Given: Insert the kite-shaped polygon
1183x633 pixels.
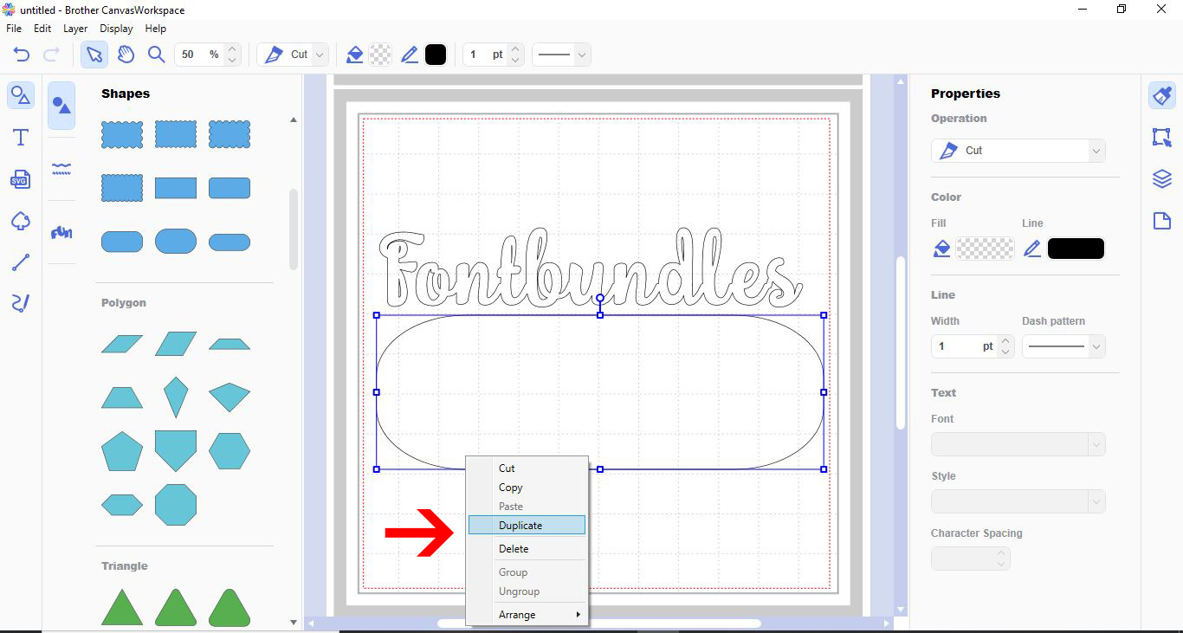Looking at the screenshot, I should coord(176,397).
